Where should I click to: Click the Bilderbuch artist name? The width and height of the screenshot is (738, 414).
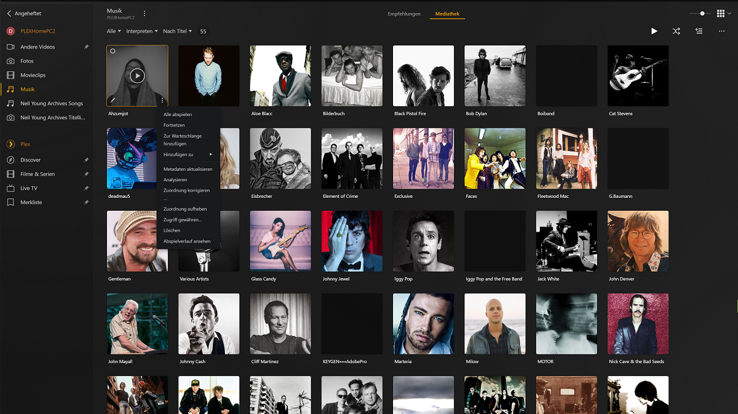[x=335, y=114]
